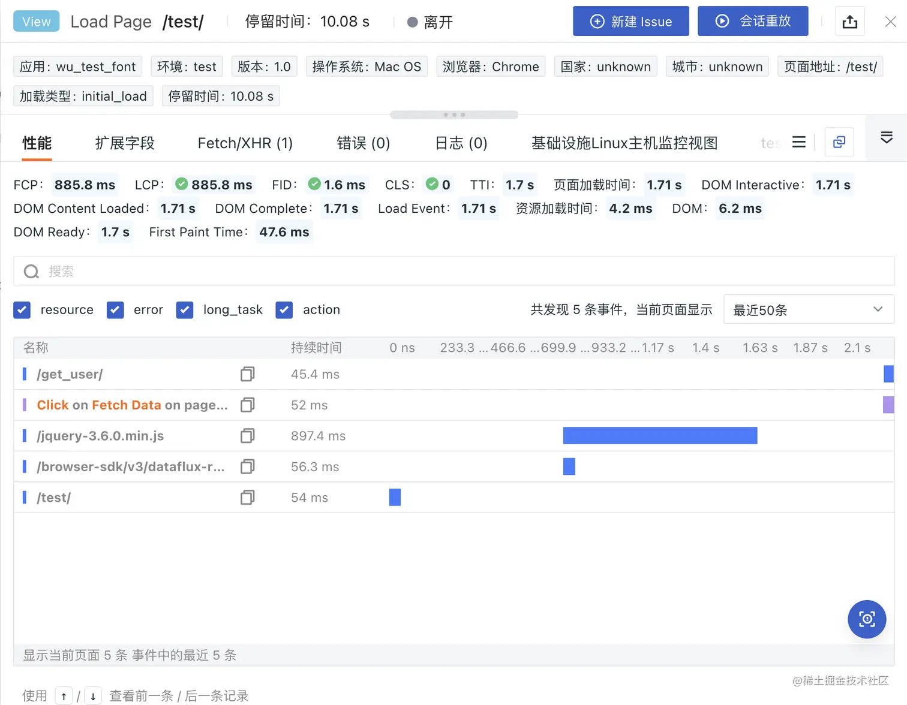This screenshot has width=907, height=705.
Task: Collapse the attributes panel arrow icon
Action: 887,138
